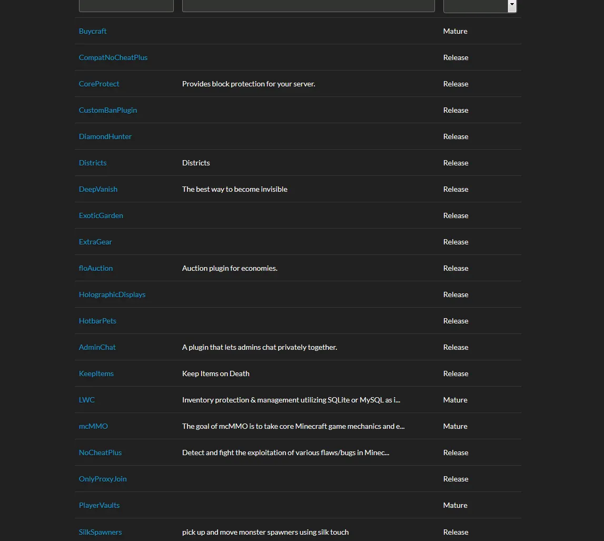Image resolution: width=604 pixels, height=541 pixels.
Task: Select 'The best way to become invisible' text
Action: pyautogui.click(x=234, y=189)
